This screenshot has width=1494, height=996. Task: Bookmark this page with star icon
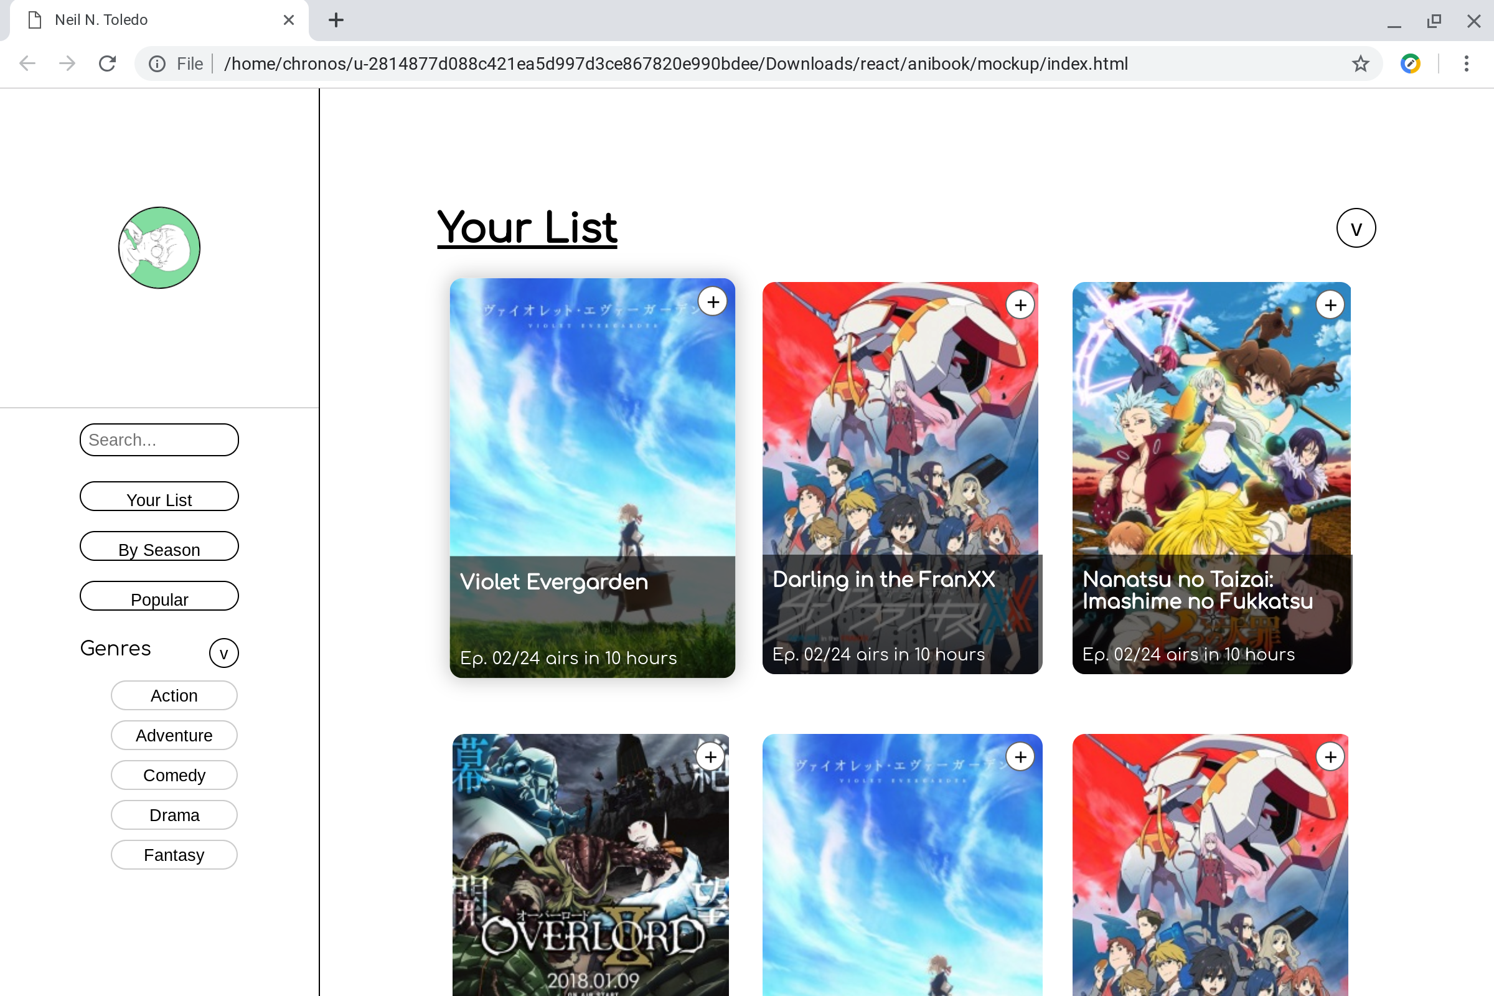[1360, 63]
